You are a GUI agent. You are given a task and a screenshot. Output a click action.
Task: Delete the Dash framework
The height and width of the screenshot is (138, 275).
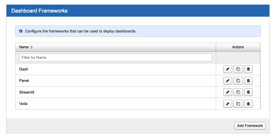click(248, 69)
